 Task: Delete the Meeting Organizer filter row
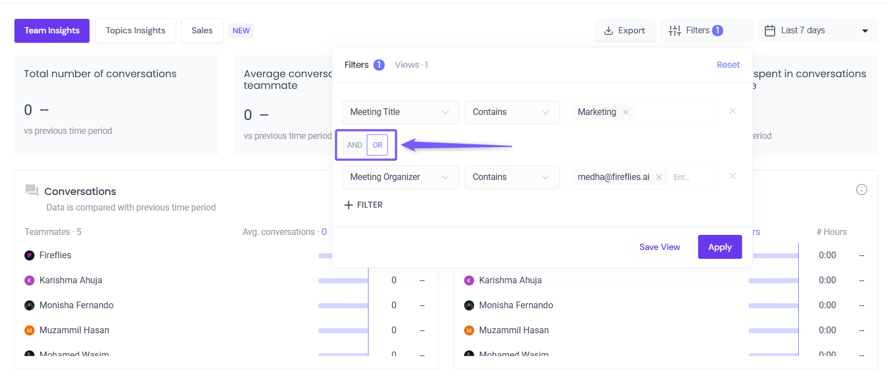(x=733, y=176)
